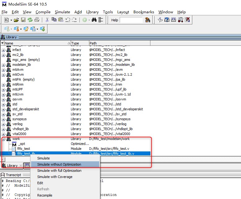Click the Break simulation red X icon
Screen dimensions: 241x199
188,20
